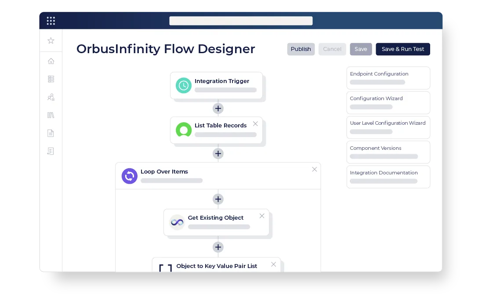Remove the Loop Over Items step

click(315, 170)
